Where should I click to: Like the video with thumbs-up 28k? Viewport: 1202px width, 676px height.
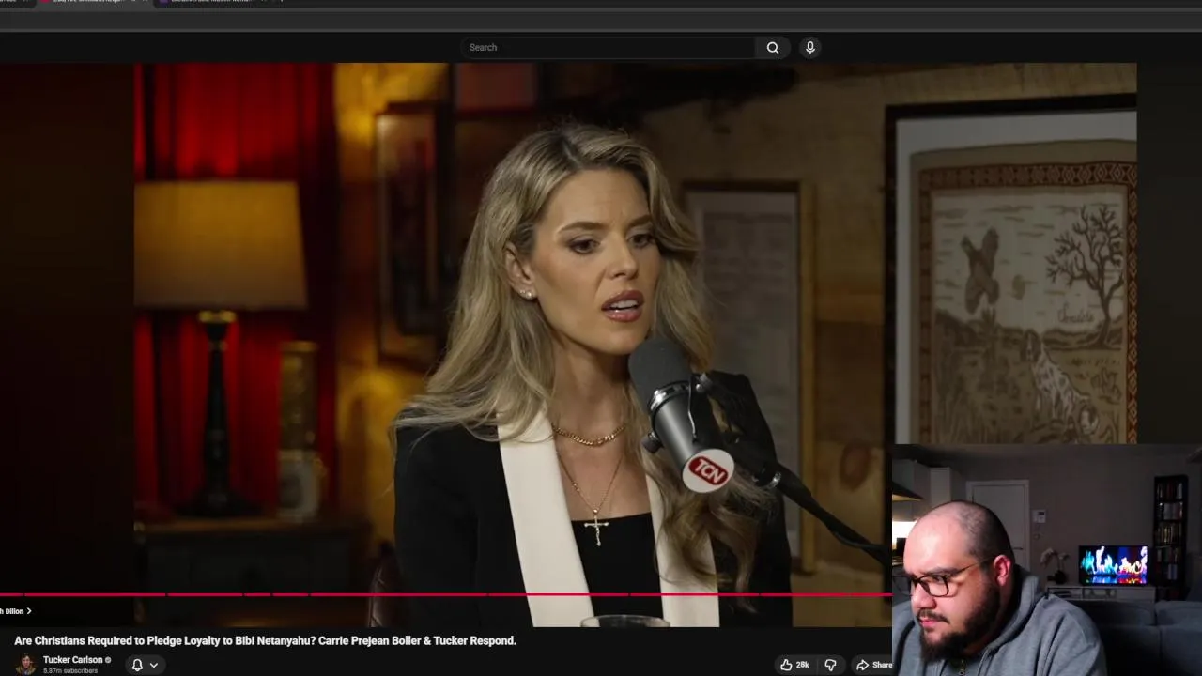coord(794,665)
